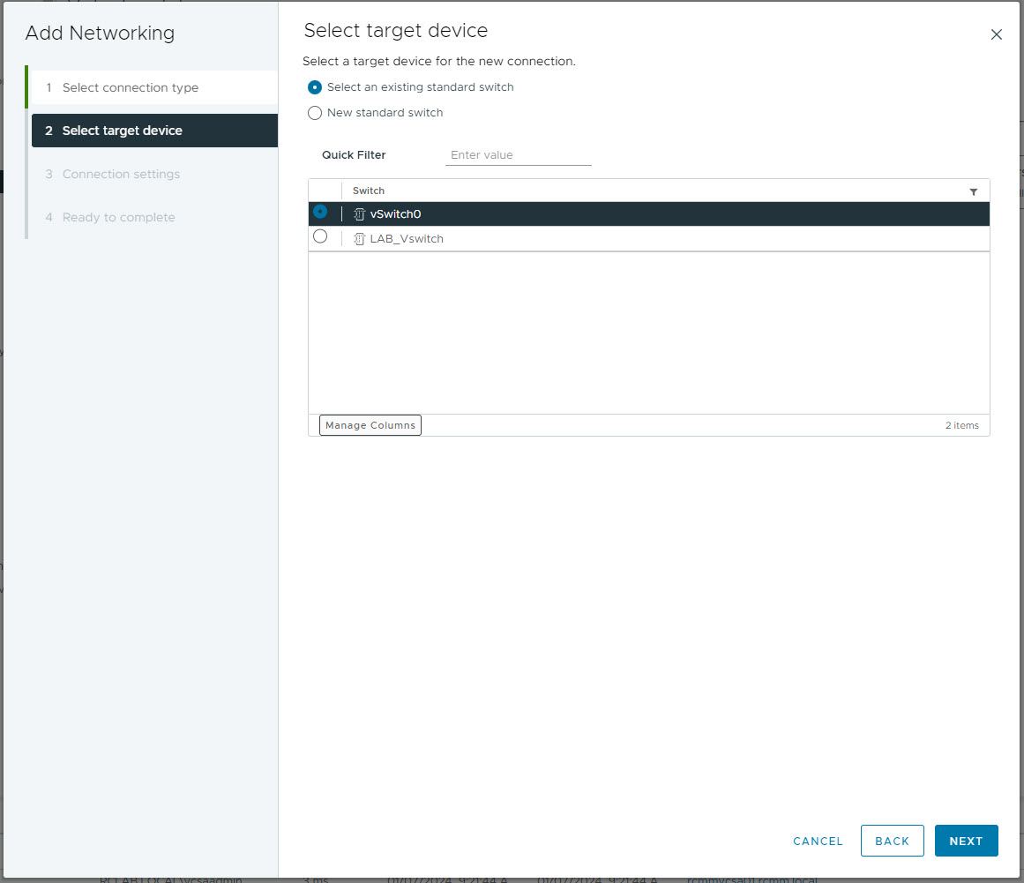The width and height of the screenshot is (1024, 883).
Task: Open the Switch column filter icon
Action: 973,191
